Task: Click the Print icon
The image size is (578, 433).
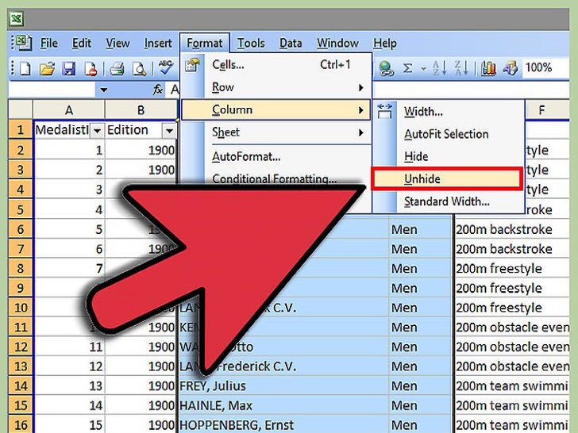Action: 118,68
